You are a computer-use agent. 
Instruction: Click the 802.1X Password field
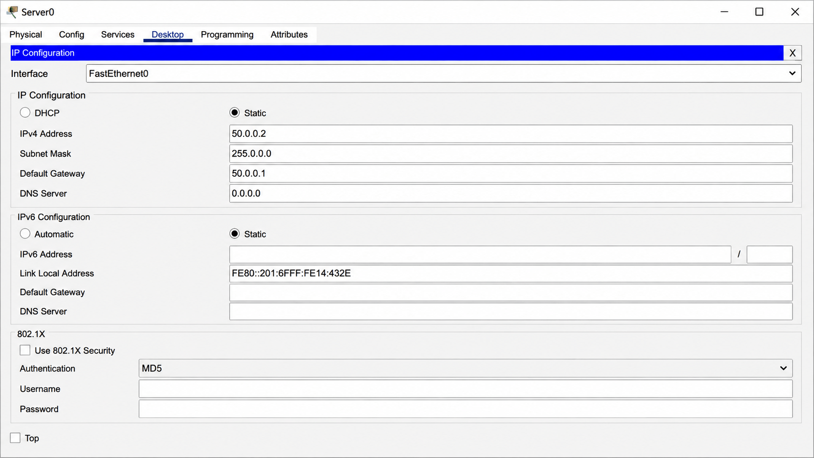(x=465, y=409)
